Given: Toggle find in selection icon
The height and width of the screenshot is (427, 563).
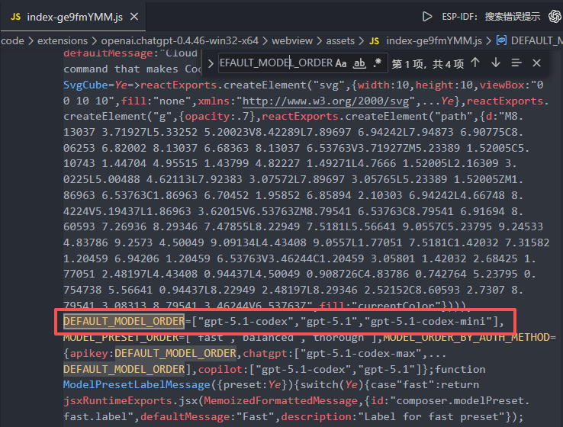Looking at the screenshot, I should point(516,63).
